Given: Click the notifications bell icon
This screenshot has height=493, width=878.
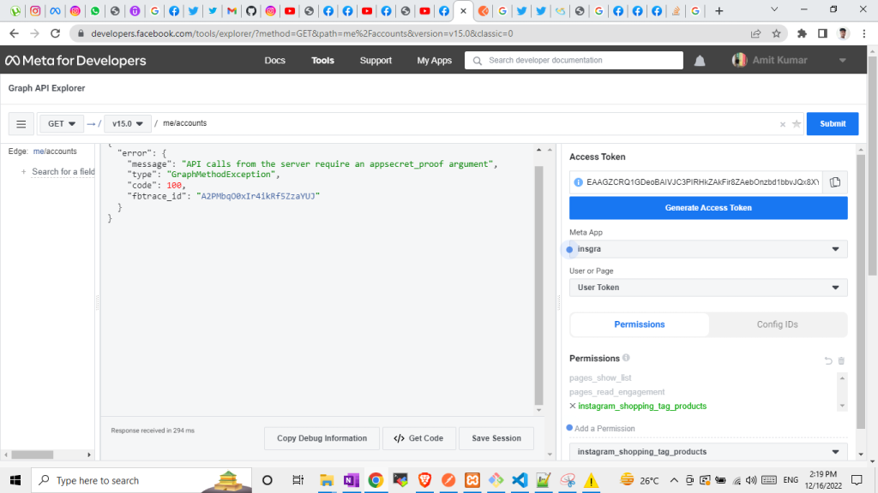Looking at the screenshot, I should point(700,61).
